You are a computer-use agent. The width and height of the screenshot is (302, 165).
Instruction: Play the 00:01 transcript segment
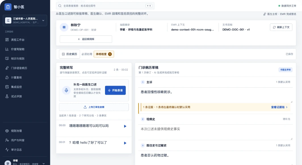125,143
